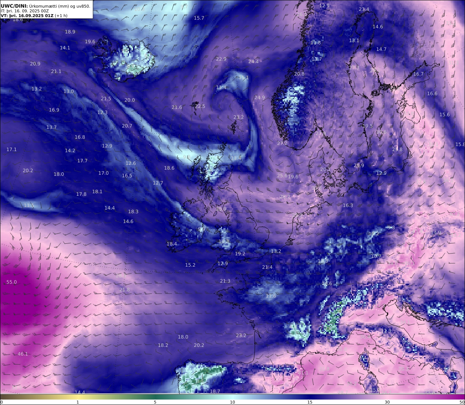The height and width of the screenshot is (405, 465).
Task: Click the 13.0 value label
Action: (x=69, y=91)
